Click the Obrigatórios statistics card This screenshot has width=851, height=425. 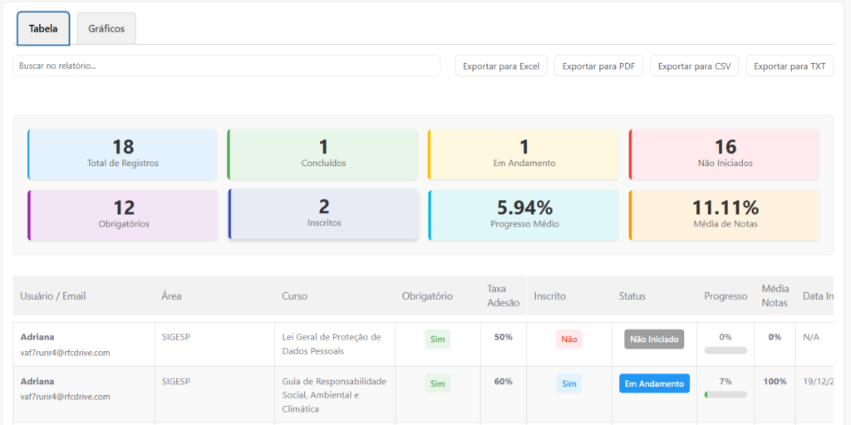(x=122, y=215)
